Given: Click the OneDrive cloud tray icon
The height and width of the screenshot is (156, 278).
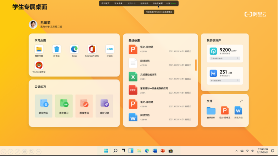Looking at the screenshot, I should click(242, 151).
